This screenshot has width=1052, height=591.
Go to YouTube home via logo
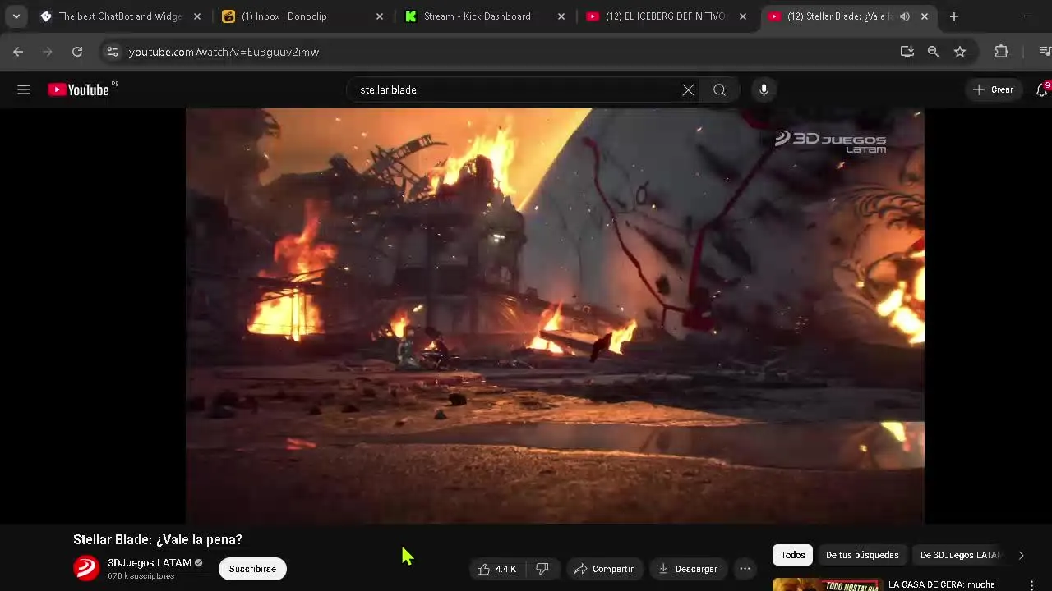coord(79,90)
